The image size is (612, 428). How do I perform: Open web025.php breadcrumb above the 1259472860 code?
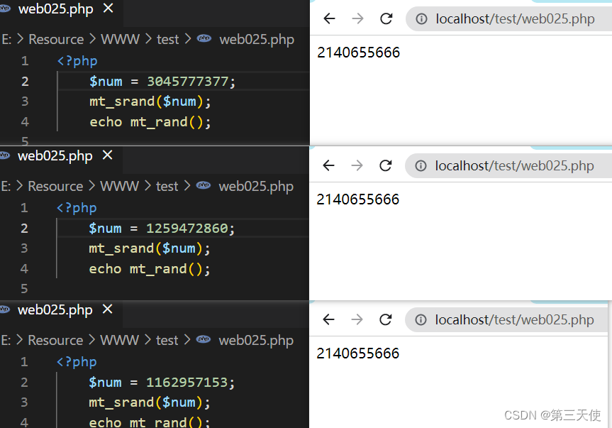click(x=256, y=186)
